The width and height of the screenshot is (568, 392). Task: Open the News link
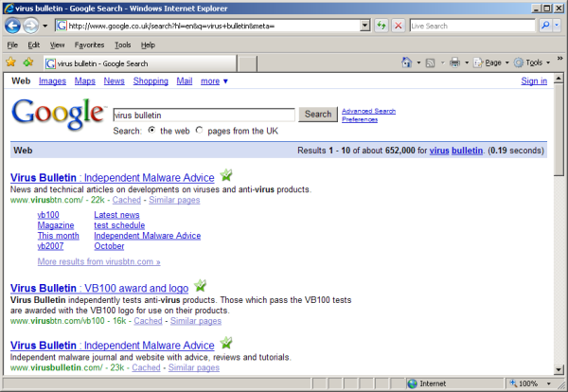click(x=115, y=81)
